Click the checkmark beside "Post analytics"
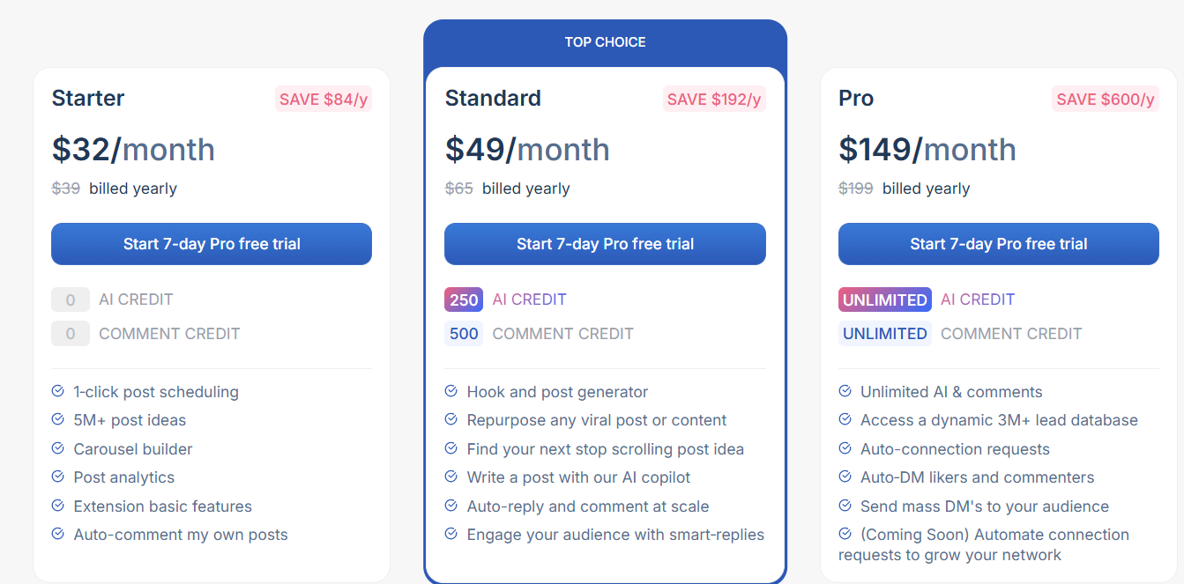Screen dimensions: 1184x584 pyautogui.click(x=57, y=477)
